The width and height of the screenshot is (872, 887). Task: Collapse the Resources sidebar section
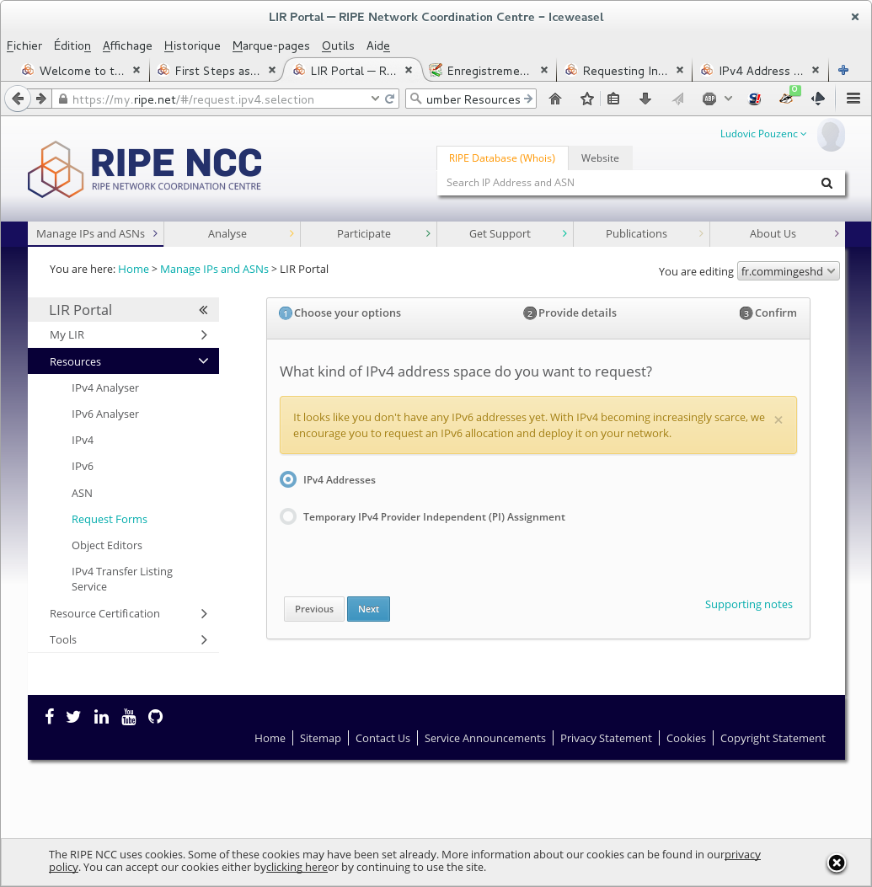click(123, 361)
